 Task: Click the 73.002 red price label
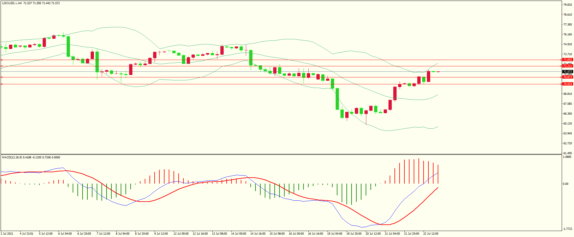(567, 60)
